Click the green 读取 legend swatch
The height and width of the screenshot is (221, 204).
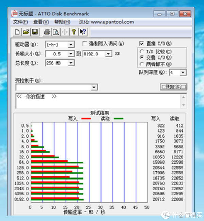(x=118, y=119)
